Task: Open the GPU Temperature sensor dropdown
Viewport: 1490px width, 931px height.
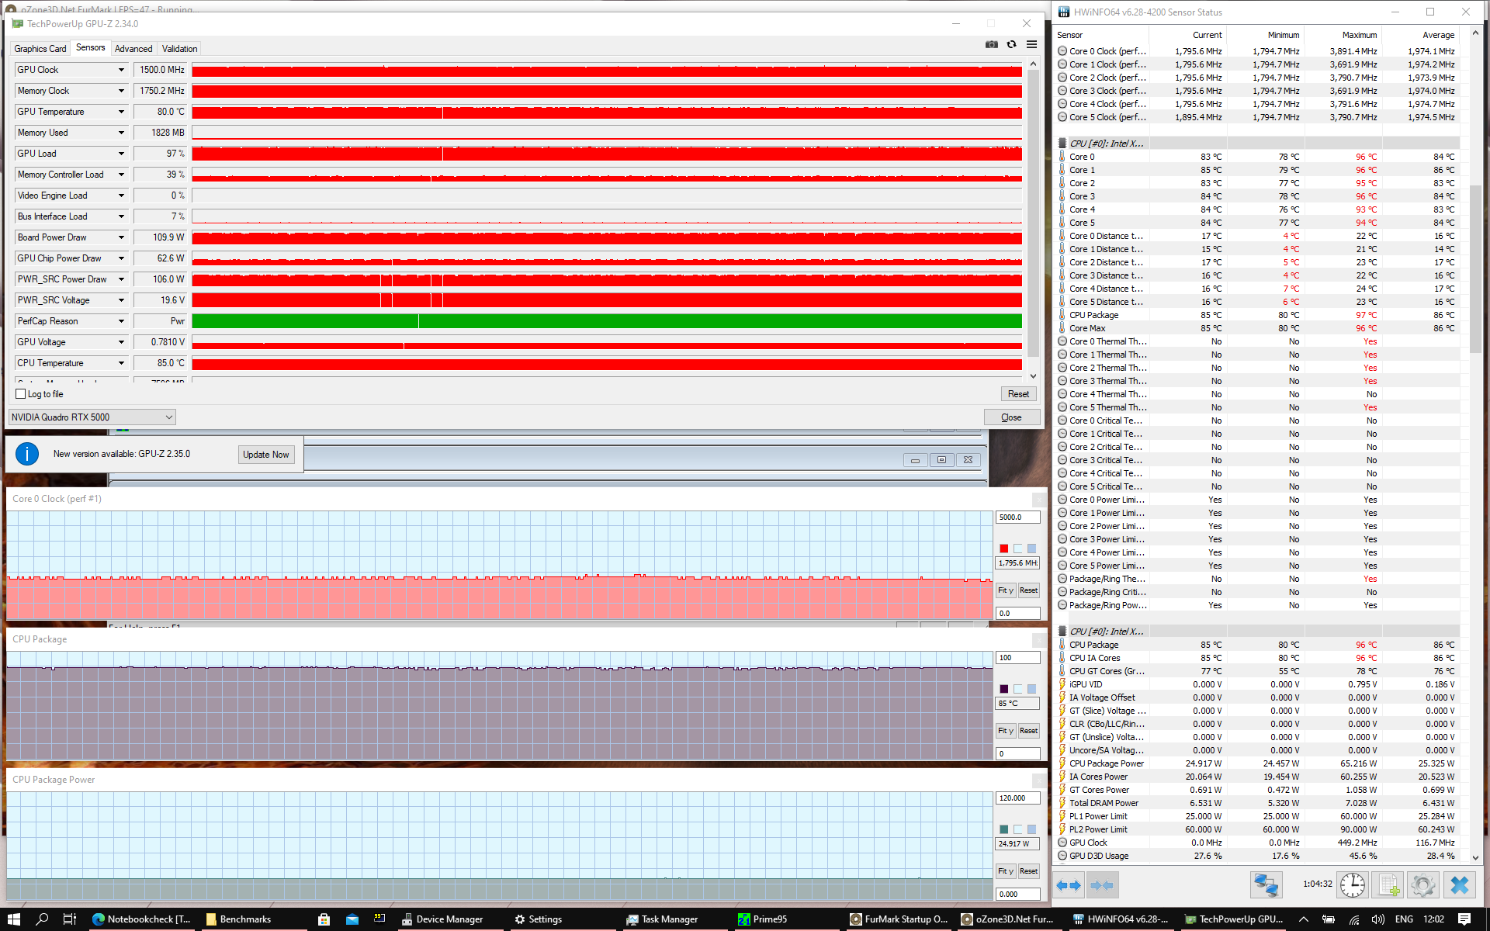Action: [121, 112]
